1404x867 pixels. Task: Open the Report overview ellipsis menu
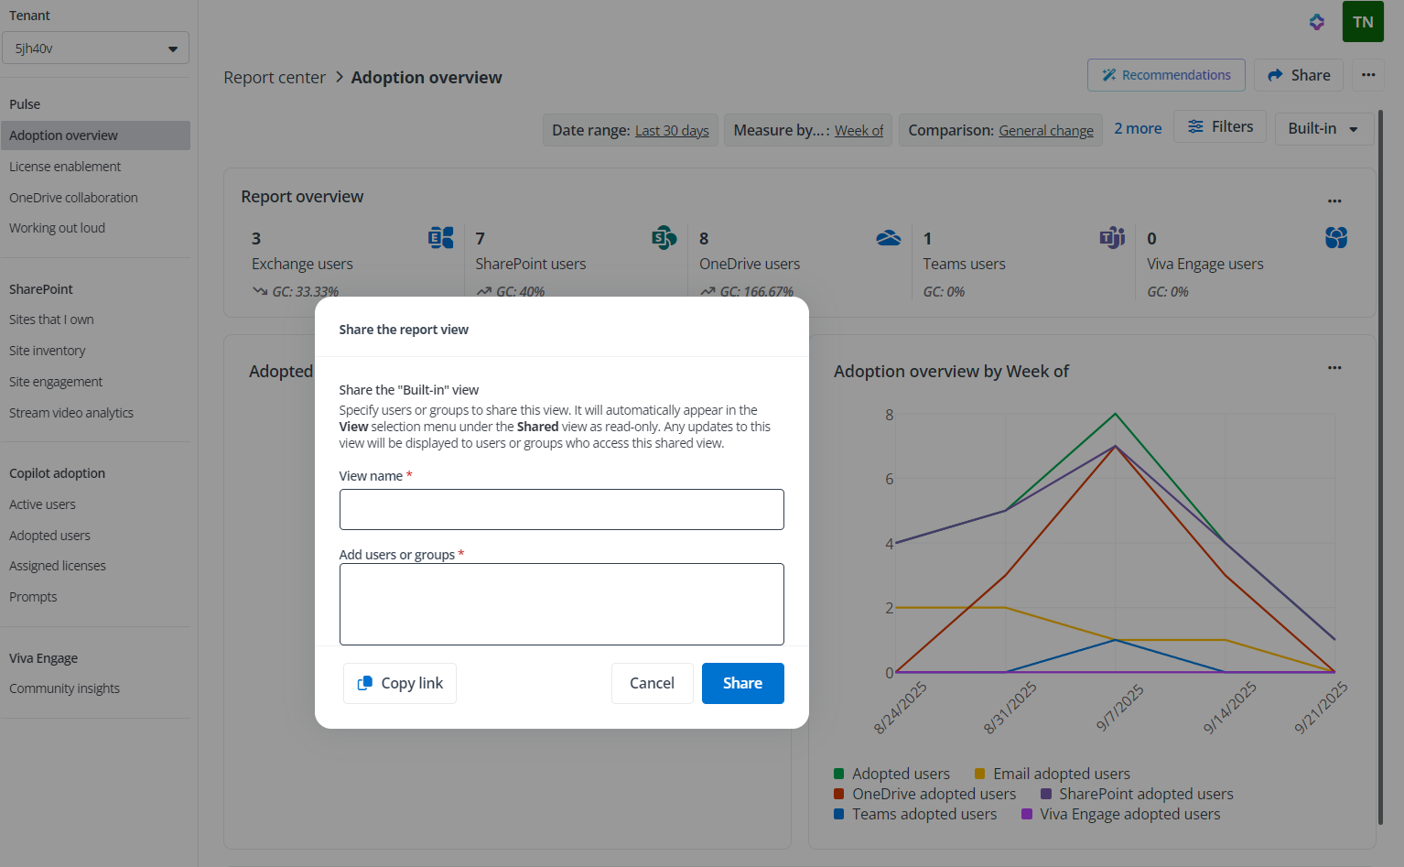pos(1334,200)
